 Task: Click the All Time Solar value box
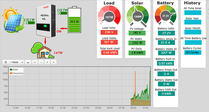pyautogui.click(x=193, y=13)
